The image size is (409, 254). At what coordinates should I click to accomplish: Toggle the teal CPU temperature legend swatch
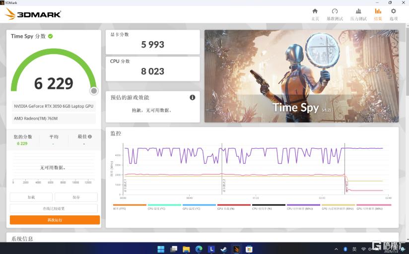[164, 205]
